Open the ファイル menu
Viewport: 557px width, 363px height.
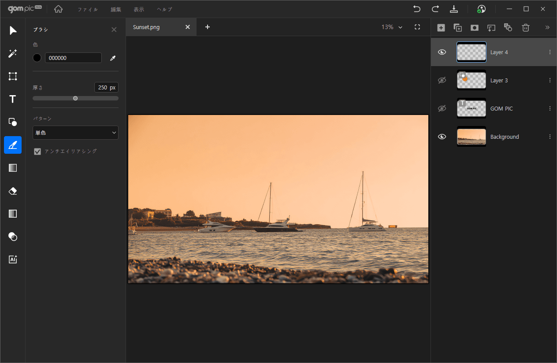click(88, 9)
